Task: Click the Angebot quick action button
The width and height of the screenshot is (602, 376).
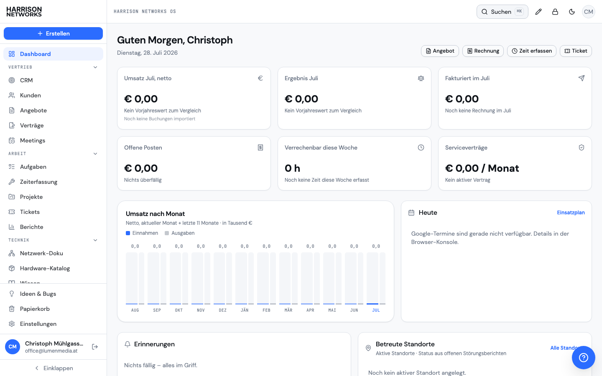Action: 440,51
